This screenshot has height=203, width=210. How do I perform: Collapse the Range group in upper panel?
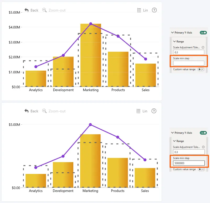[174, 42]
